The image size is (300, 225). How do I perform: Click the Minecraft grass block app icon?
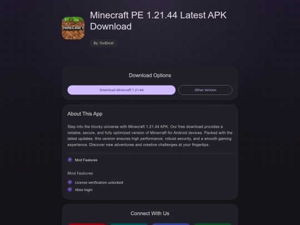[73, 28]
